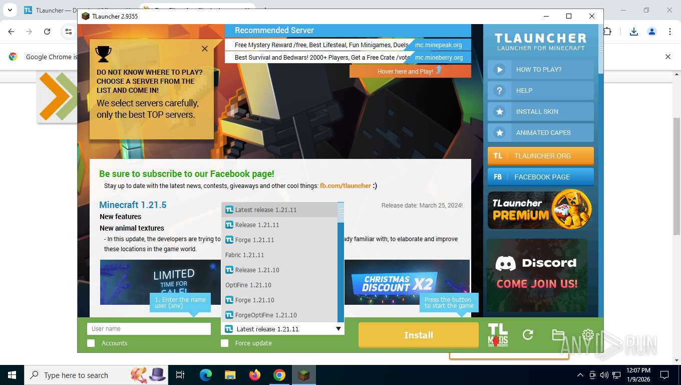The width and height of the screenshot is (681, 385).
Task: Go back in Chrome window
Action: tap(11, 32)
